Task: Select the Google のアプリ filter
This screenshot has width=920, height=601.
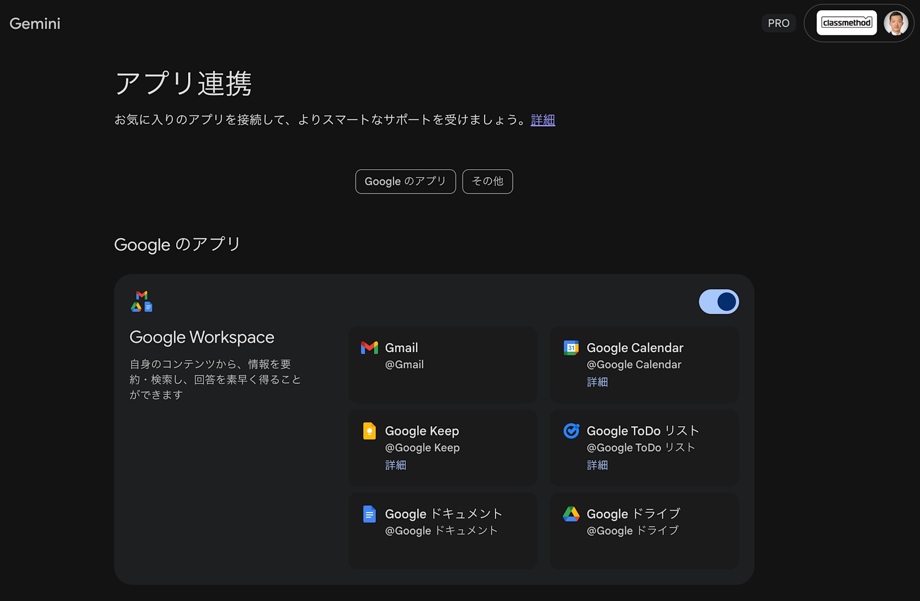Action: [x=405, y=181]
